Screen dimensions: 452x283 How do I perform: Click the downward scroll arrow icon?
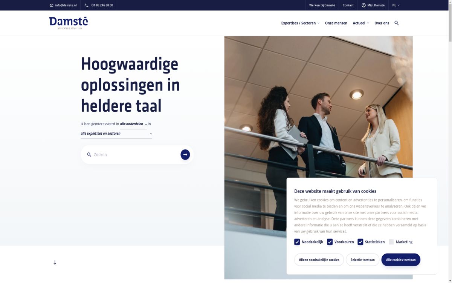[x=55, y=263]
